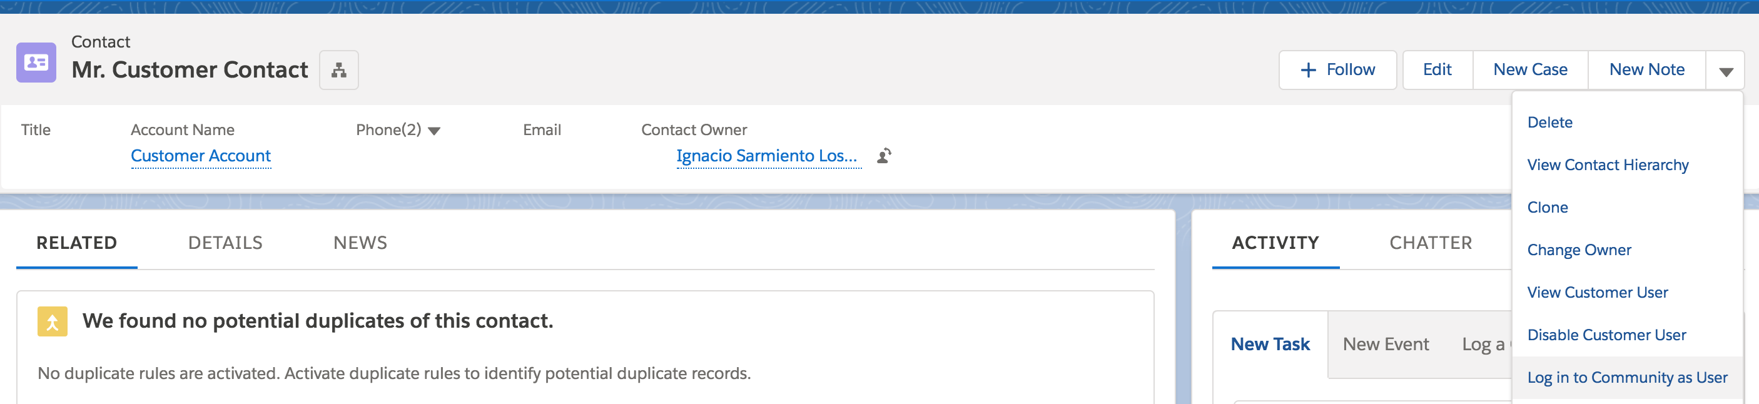Click the yellow duplicates merge icon
This screenshot has width=1759, height=404.
tap(53, 321)
